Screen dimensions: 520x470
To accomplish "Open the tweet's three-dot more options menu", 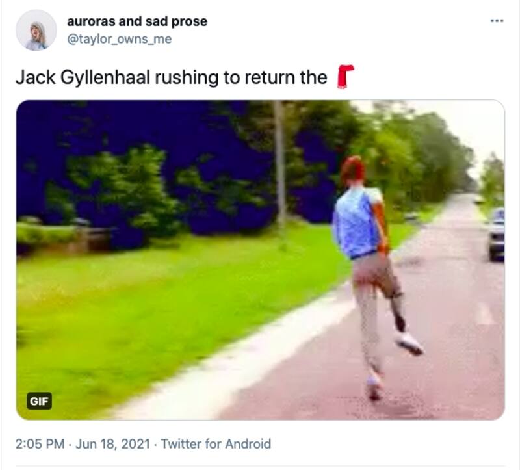I will click(497, 21).
